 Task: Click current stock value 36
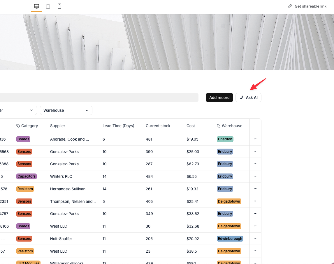[x=148, y=226]
